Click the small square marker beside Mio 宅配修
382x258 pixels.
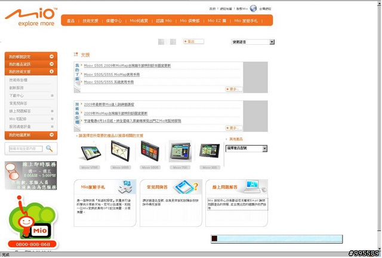click(52, 119)
